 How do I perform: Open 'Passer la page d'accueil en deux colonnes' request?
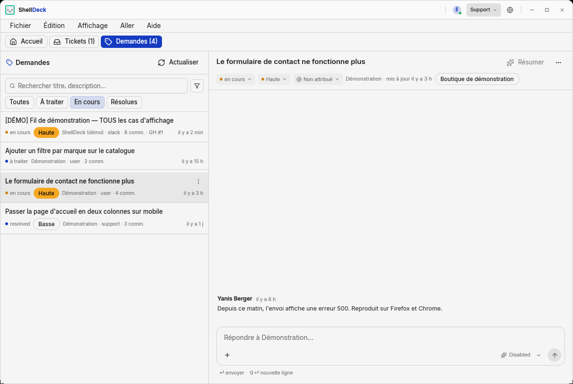104,218
